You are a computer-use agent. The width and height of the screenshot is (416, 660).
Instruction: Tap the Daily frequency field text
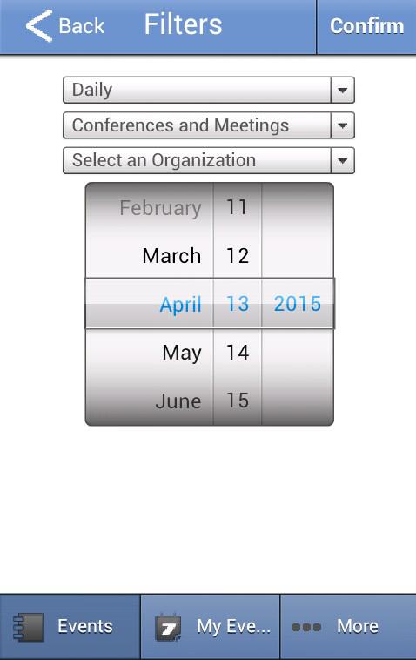pos(92,90)
